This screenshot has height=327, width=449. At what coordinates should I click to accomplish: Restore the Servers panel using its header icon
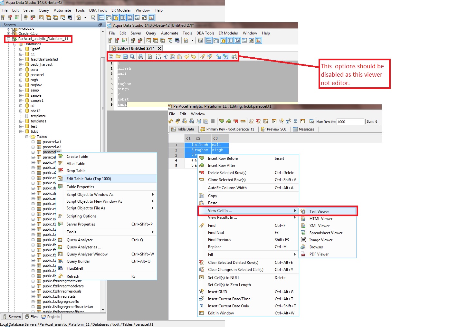(100, 25)
